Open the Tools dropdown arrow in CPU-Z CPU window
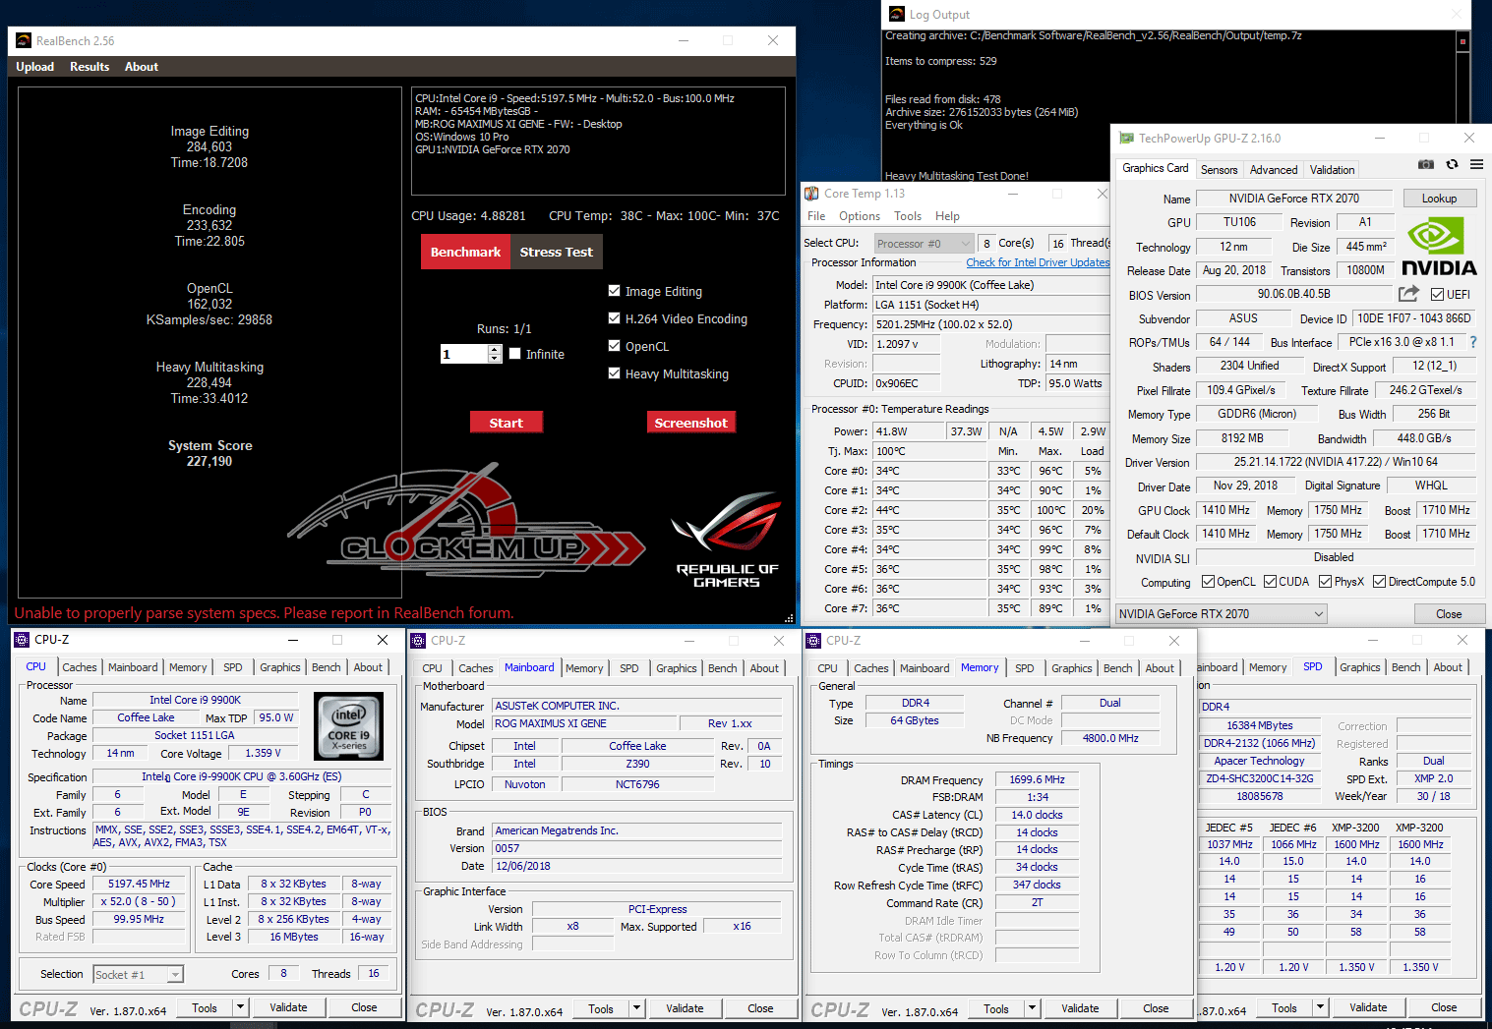 240,1007
